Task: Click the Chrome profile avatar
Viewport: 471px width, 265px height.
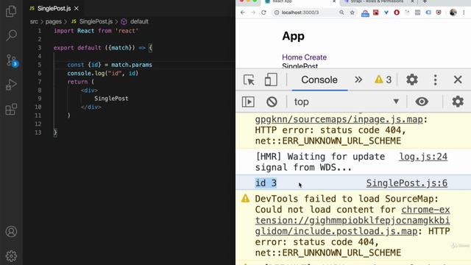Action: coord(453,13)
